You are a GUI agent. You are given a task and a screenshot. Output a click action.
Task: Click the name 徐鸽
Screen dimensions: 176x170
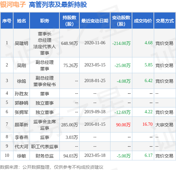click(x=22, y=81)
